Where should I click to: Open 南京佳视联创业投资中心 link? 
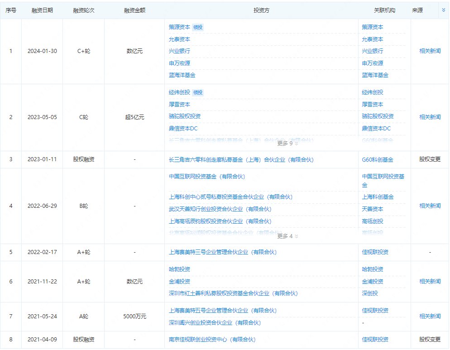[212, 340]
